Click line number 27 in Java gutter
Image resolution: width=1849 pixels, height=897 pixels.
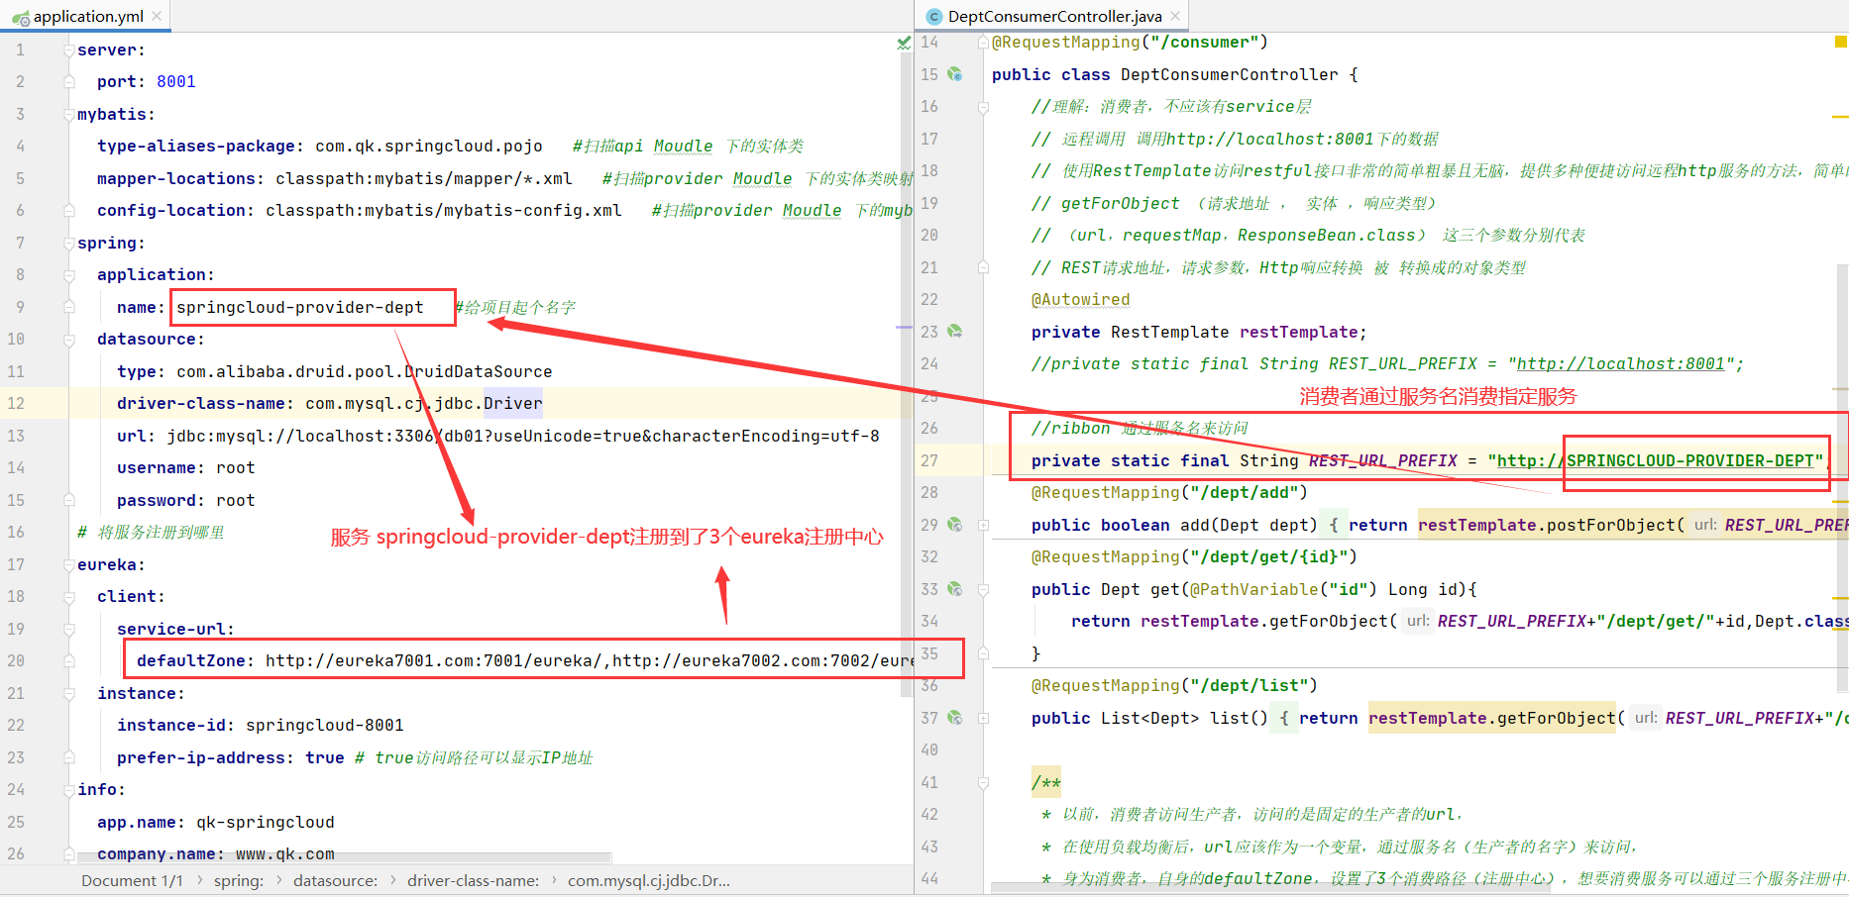pos(929,460)
